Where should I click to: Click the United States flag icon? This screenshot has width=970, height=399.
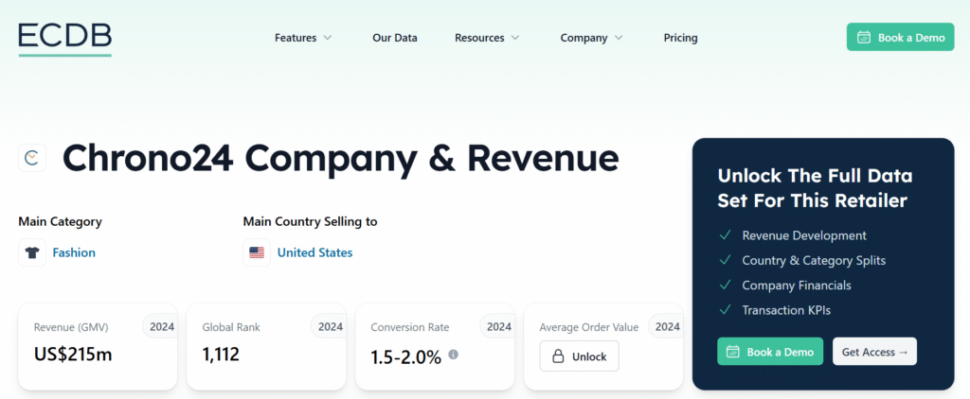(x=257, y=252)
